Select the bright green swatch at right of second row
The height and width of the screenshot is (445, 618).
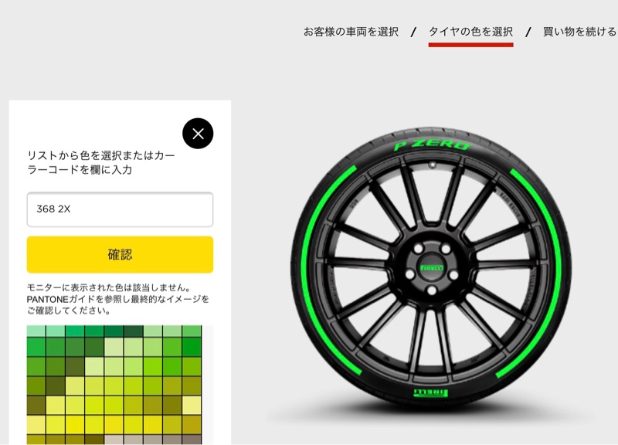point(192,347)
